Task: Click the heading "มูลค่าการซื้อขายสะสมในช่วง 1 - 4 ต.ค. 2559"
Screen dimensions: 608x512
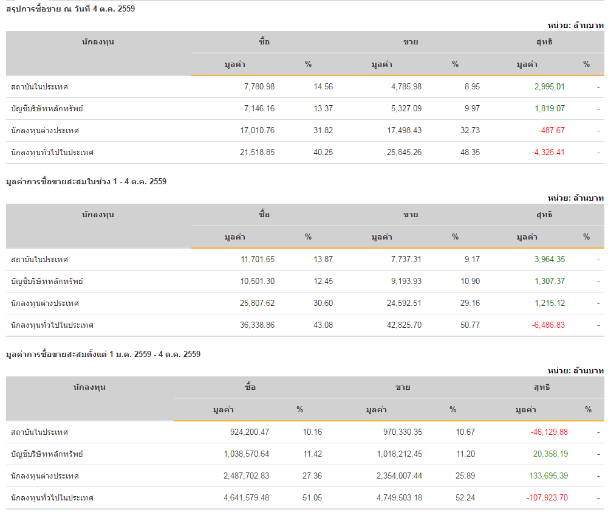Action: pos(86,181)
